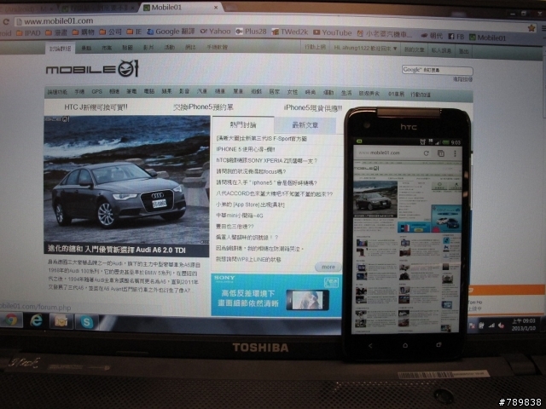Open the TWed2k bookmark
546x409 pixels.
tap(290, 32)
